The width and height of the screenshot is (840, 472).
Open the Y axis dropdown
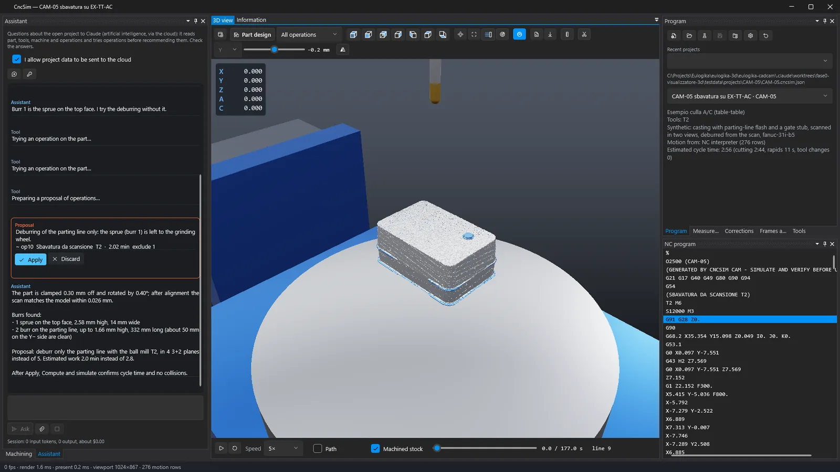(227, 49)
